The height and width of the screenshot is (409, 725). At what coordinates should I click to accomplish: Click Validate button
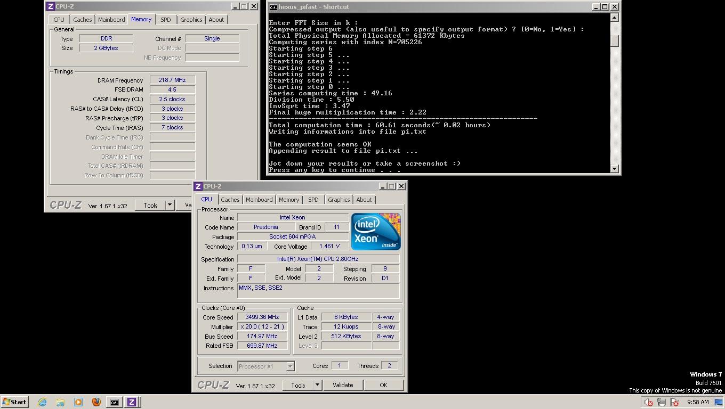[x=343, y=385]
